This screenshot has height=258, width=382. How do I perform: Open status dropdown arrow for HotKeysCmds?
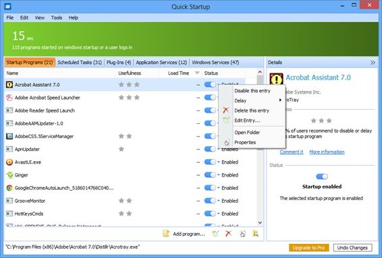click(x=218, y=214)
